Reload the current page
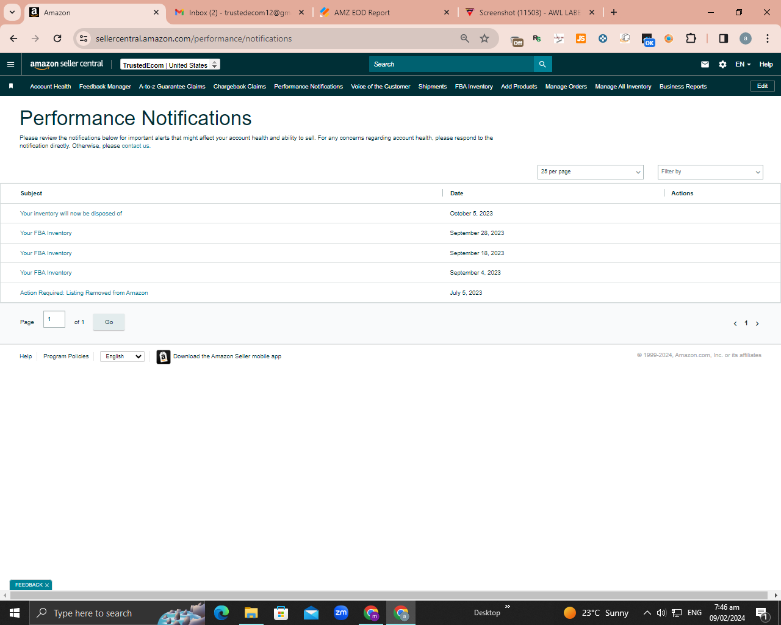Image resolution: width=781 pixels, height=625 pixels. [57, 38]
